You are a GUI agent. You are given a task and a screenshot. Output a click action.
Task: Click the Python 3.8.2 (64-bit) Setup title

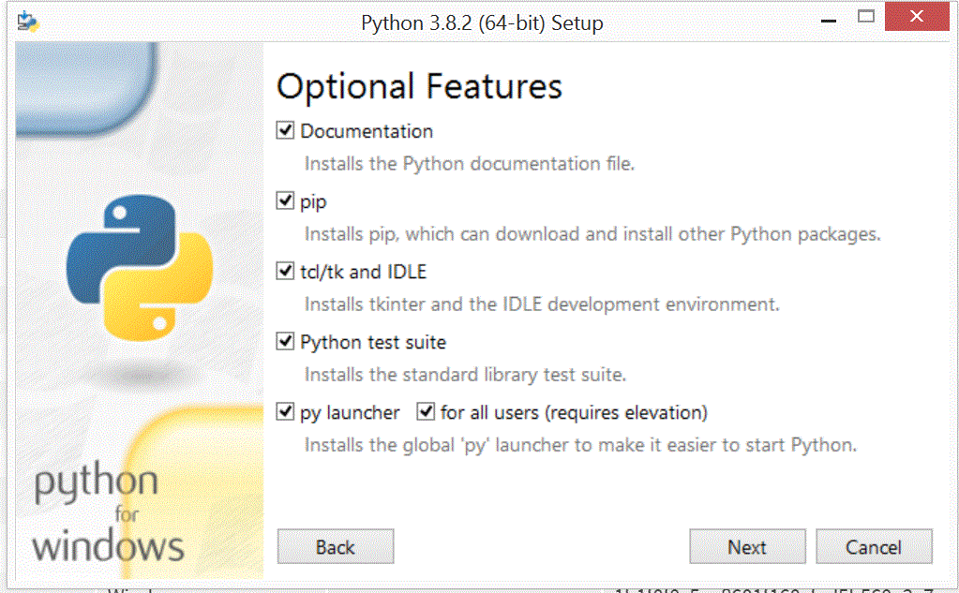(482, 23)
